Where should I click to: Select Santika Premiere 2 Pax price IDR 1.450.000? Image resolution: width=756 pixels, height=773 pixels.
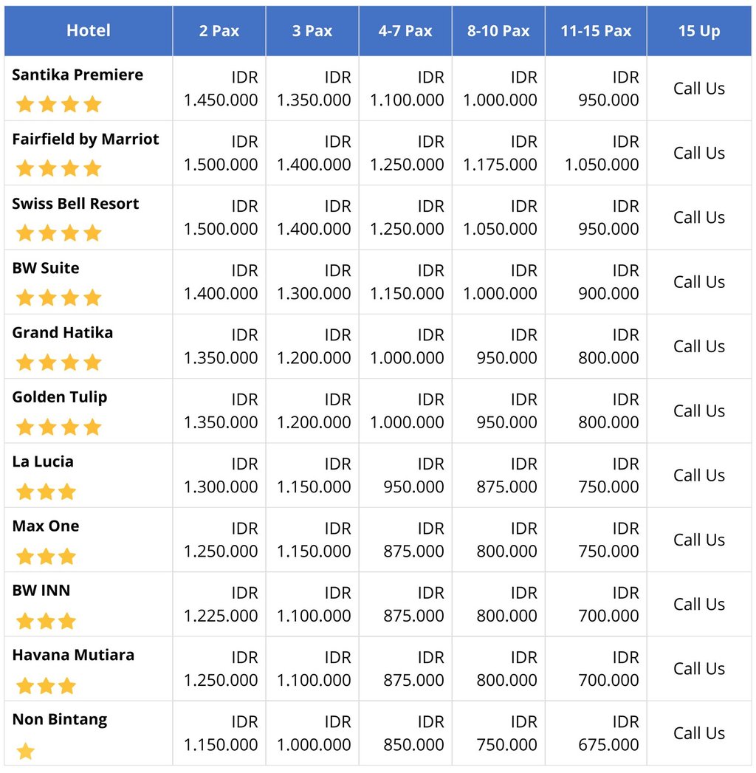tap(221, 89)
